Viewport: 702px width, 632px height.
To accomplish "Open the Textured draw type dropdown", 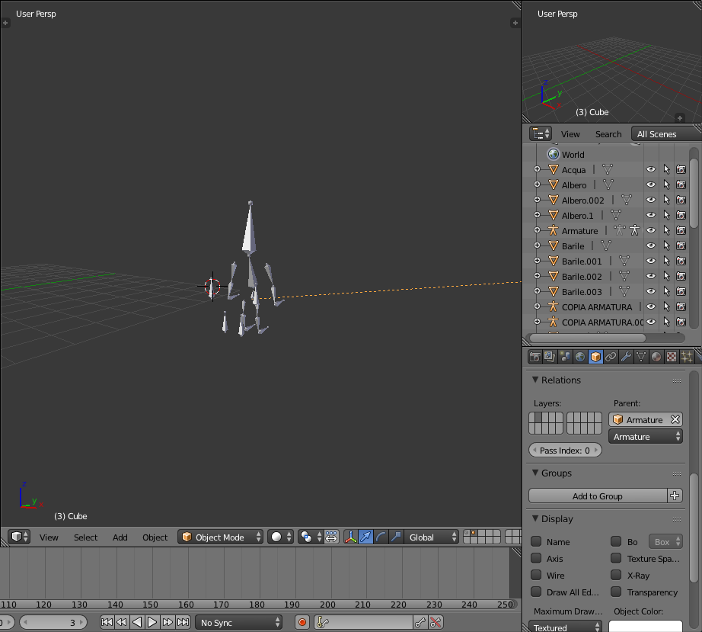I will (x=565, y=627).
